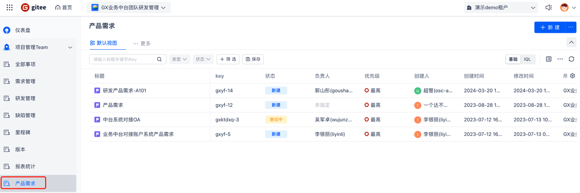Open the 状态 filter dropdown
This screenshot has width=580, height=193.
(203, 59)
